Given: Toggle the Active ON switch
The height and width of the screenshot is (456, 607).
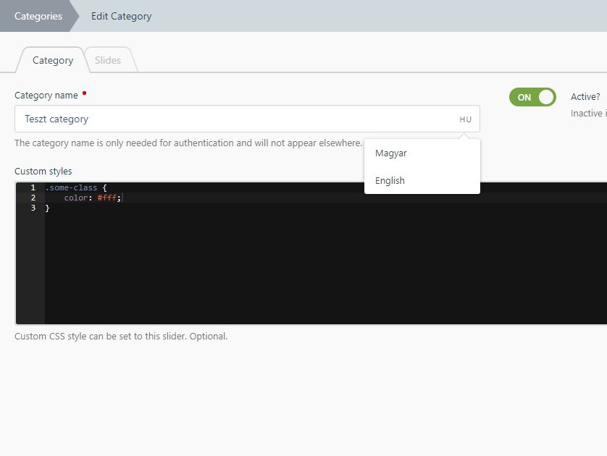Looking at the screenshot, I should pos(532,97).
